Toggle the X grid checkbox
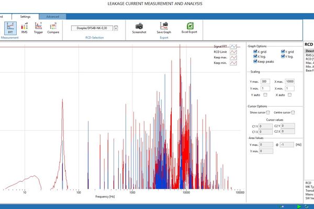 [255, 51]
